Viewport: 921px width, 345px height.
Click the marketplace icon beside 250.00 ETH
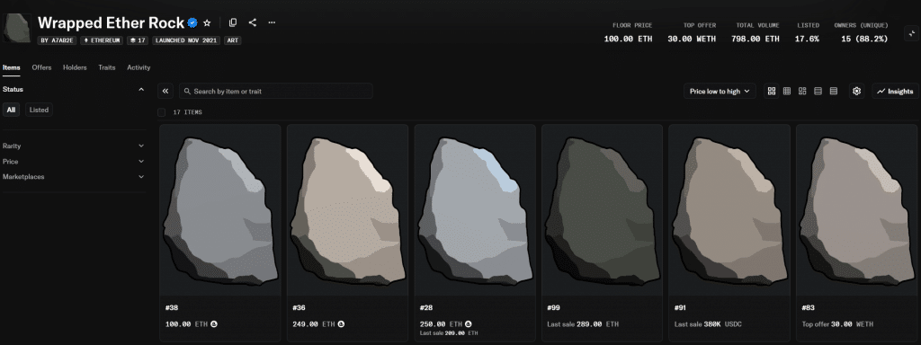click(x=469, y=323)
